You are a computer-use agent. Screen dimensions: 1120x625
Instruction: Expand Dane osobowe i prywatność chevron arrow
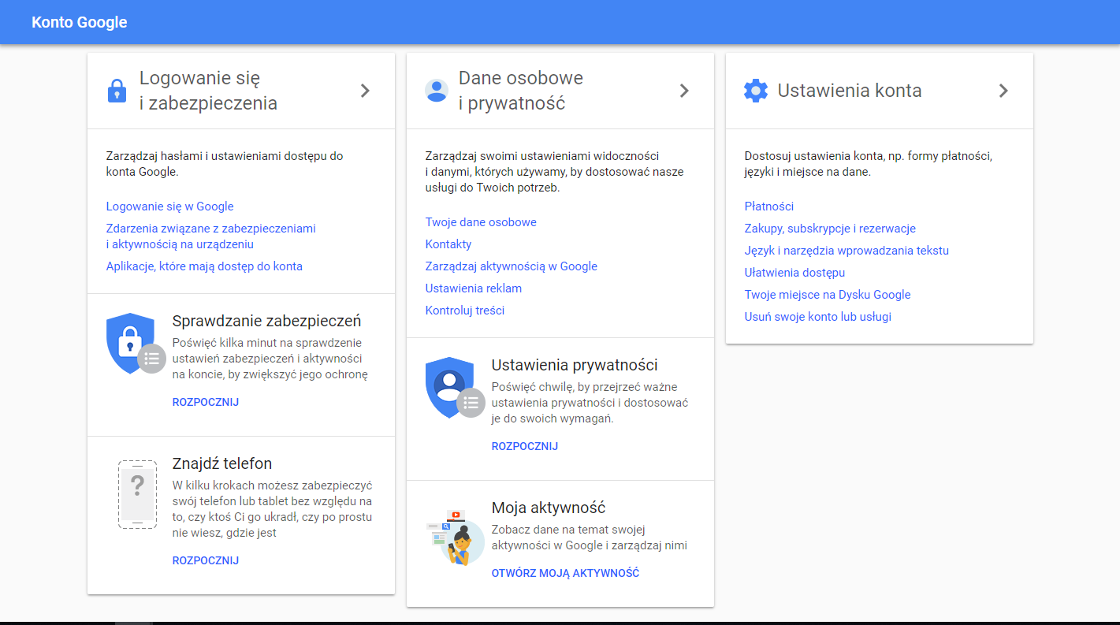coord(684,91)
